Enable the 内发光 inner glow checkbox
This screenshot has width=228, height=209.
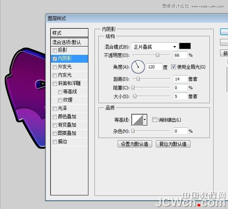pos(55,75)
